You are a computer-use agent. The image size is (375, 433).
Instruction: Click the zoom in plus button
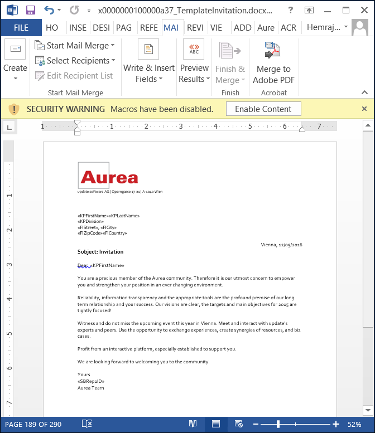(336, 424)
